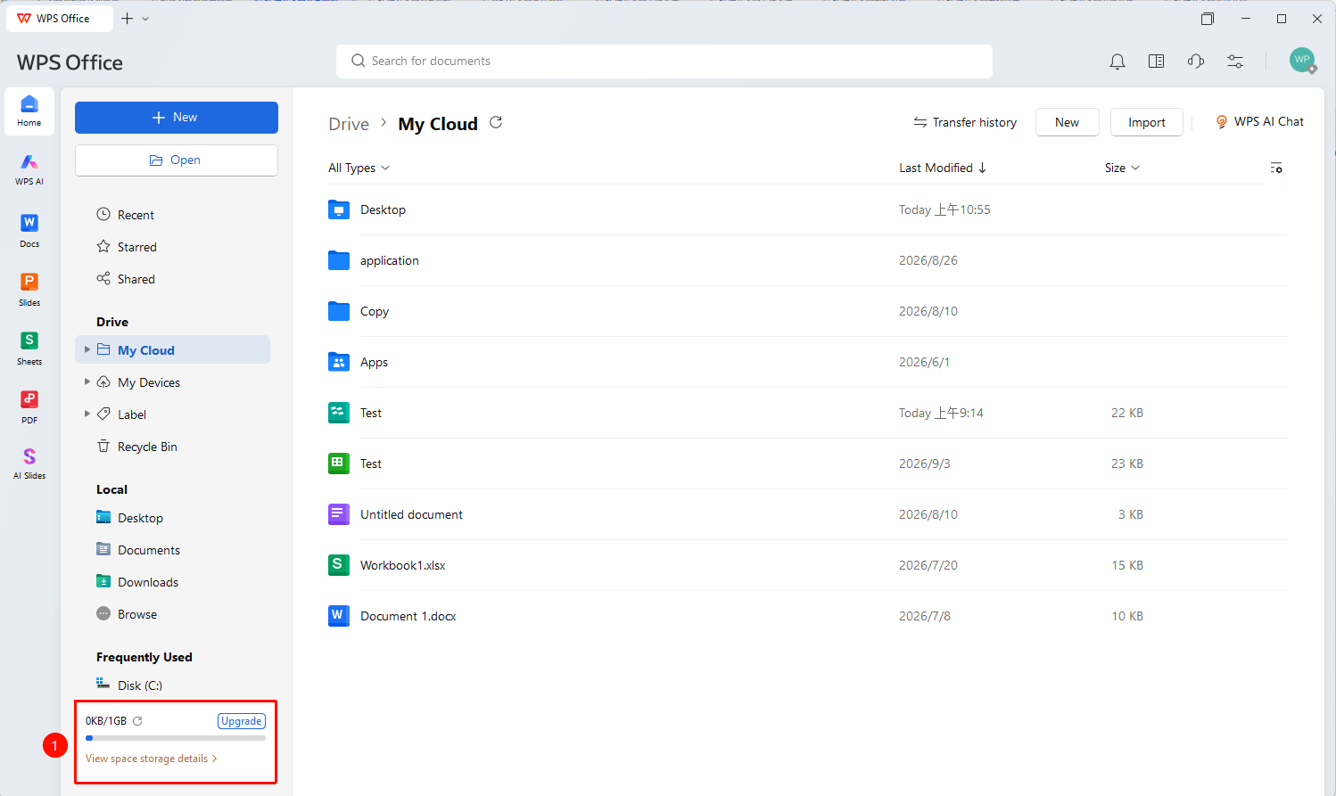Open the settings sliders icon
The width and height of the screenshot is (1336, 796).
[1235, 62]
